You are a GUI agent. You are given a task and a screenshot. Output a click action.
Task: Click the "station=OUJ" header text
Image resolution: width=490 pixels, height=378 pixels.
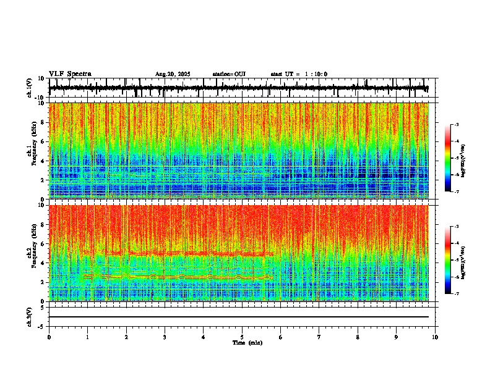point(229,74)
